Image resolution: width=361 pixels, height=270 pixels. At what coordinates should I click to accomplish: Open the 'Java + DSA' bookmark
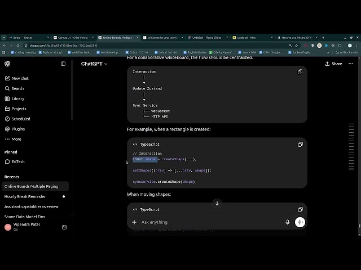[247, 52]
